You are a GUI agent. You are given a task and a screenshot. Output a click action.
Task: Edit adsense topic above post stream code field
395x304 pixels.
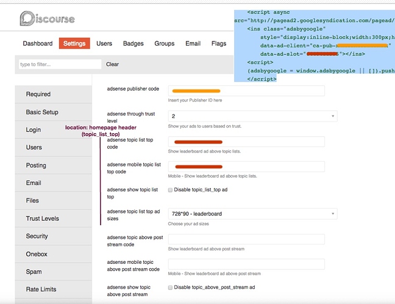point(246,239)
